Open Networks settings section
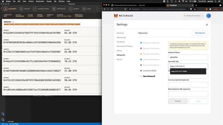 tap(121, 55)
